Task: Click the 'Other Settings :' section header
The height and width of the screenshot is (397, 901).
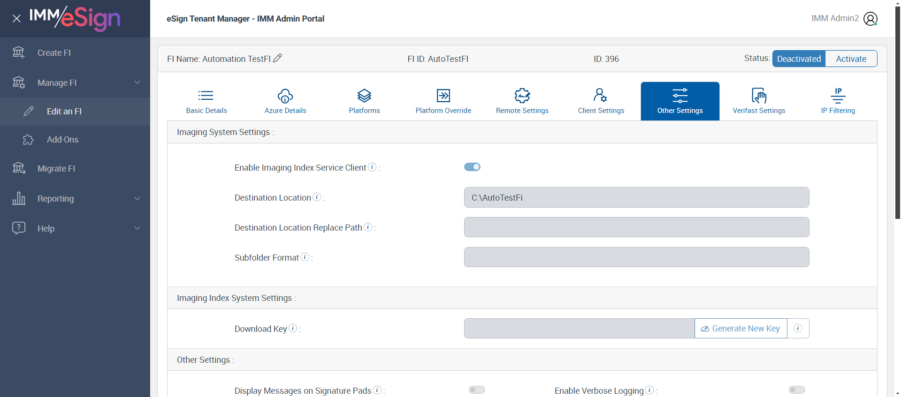Action: 522,360
